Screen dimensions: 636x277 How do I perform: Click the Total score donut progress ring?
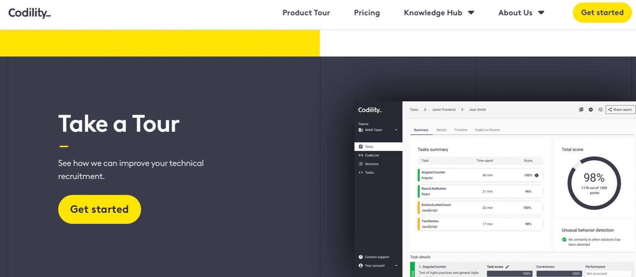[594, 183]
